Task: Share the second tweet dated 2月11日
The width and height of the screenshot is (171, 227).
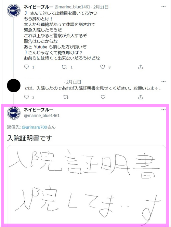Action: [141, 97]
